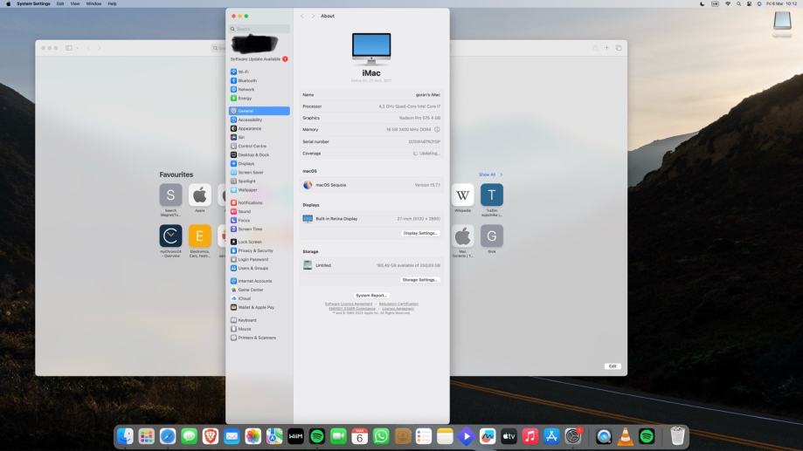Screen dimensions: 803x451
Task: Click the Storage Settings button
Action: point(419,280)
